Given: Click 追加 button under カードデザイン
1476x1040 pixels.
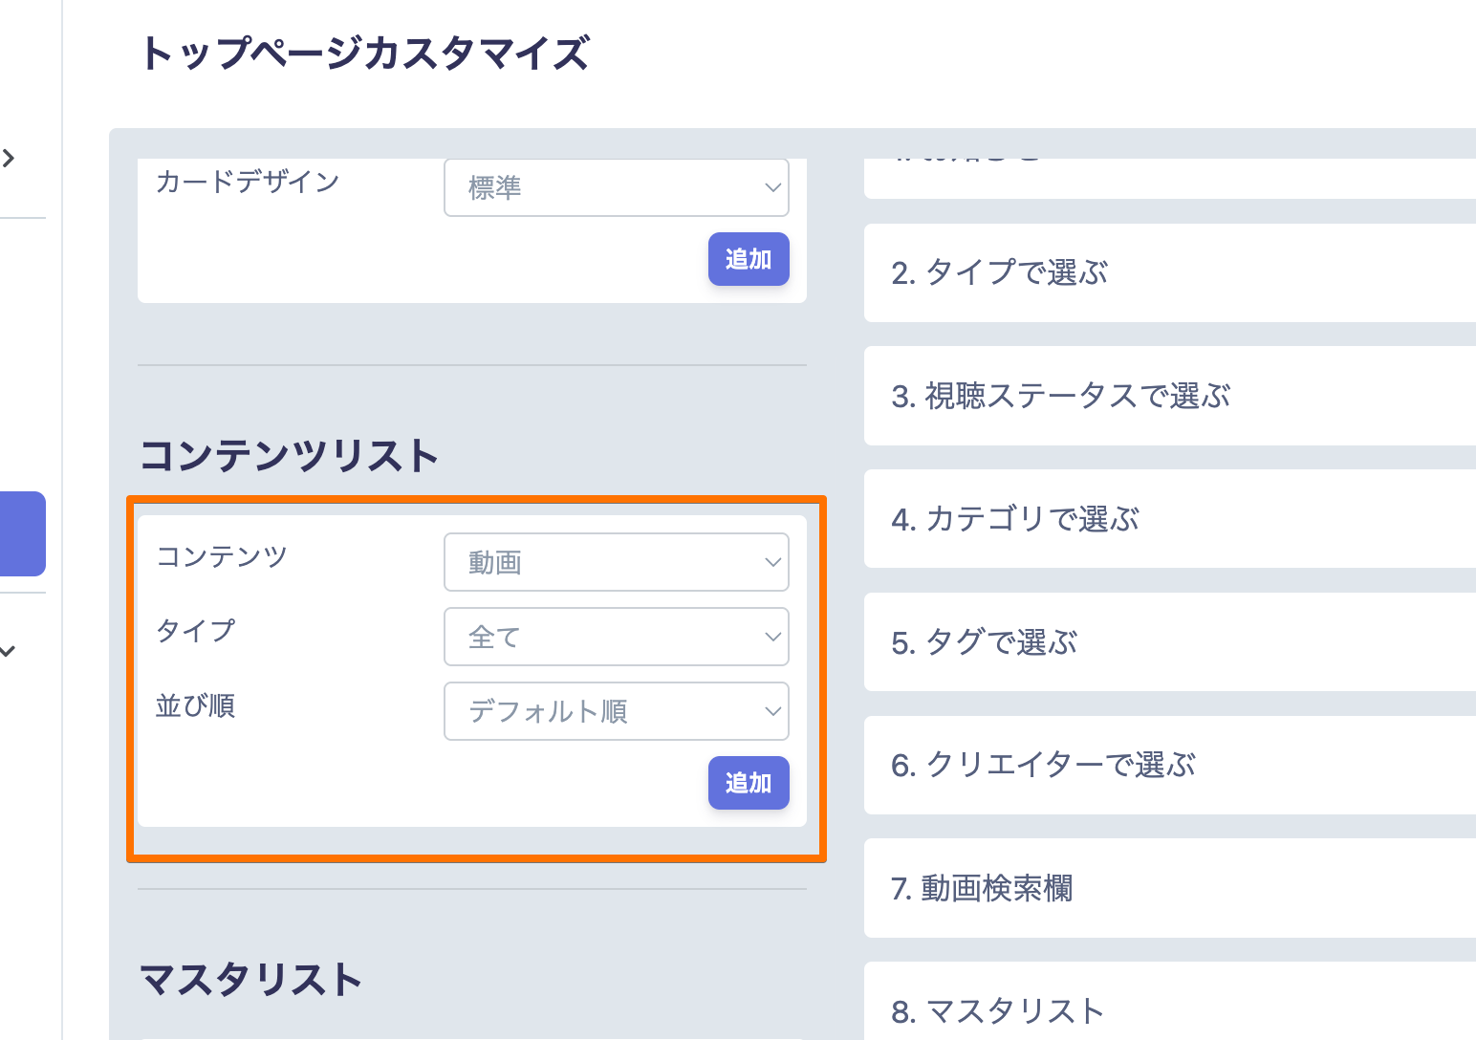Looking at the screenshot, I should coord(748,259).
